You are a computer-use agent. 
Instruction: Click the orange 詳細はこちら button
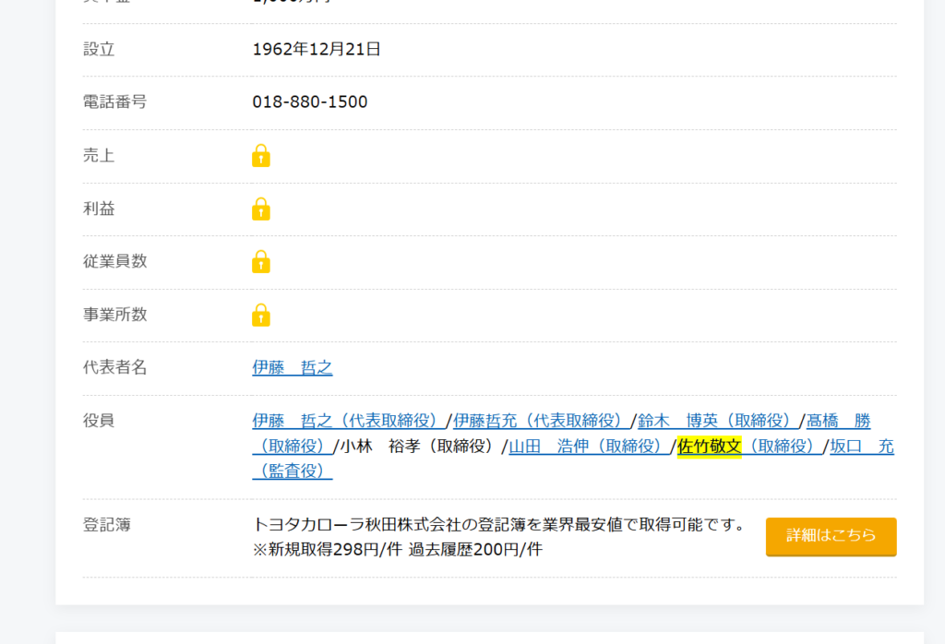click(831, 536)
